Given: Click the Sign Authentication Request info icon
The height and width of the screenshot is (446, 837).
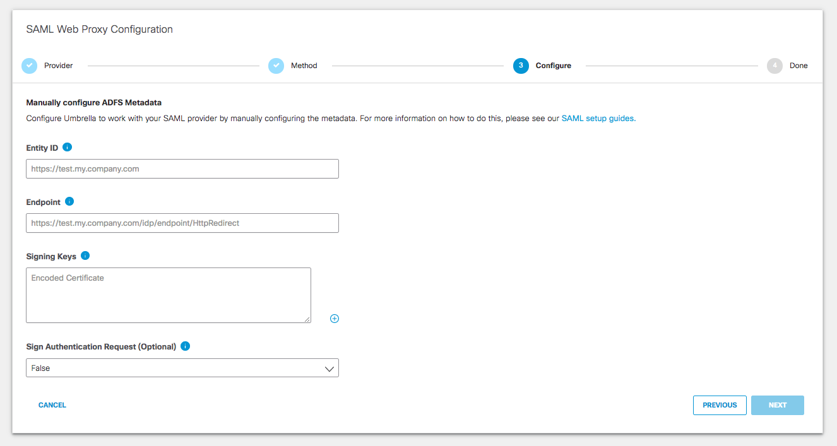Looking at the screenshot, I should [x=184, y=346].
